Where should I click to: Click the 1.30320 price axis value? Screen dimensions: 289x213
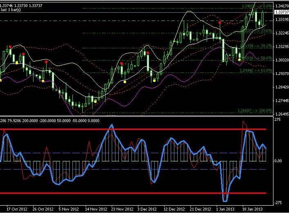[282, 60]
